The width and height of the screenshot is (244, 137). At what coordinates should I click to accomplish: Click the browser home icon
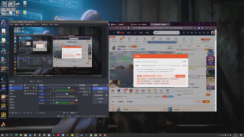[x=120, y=28]
